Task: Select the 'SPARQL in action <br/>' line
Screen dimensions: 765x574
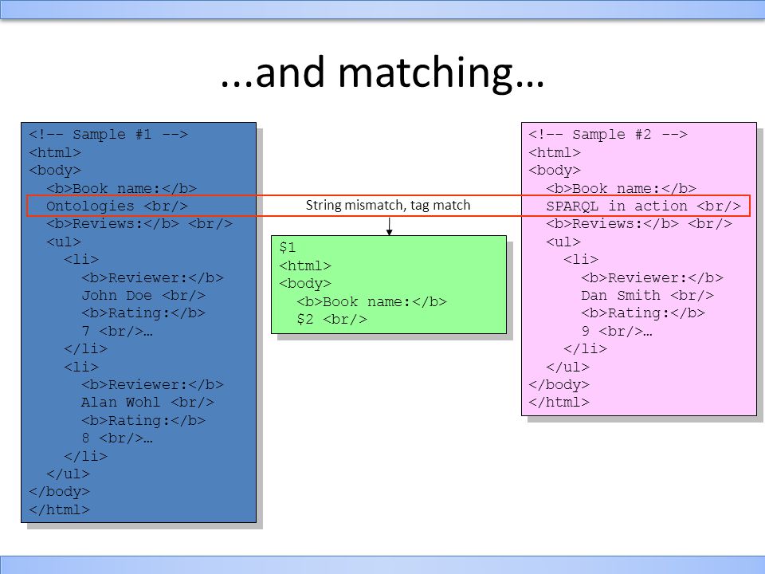Action: (x=644, y=206)
